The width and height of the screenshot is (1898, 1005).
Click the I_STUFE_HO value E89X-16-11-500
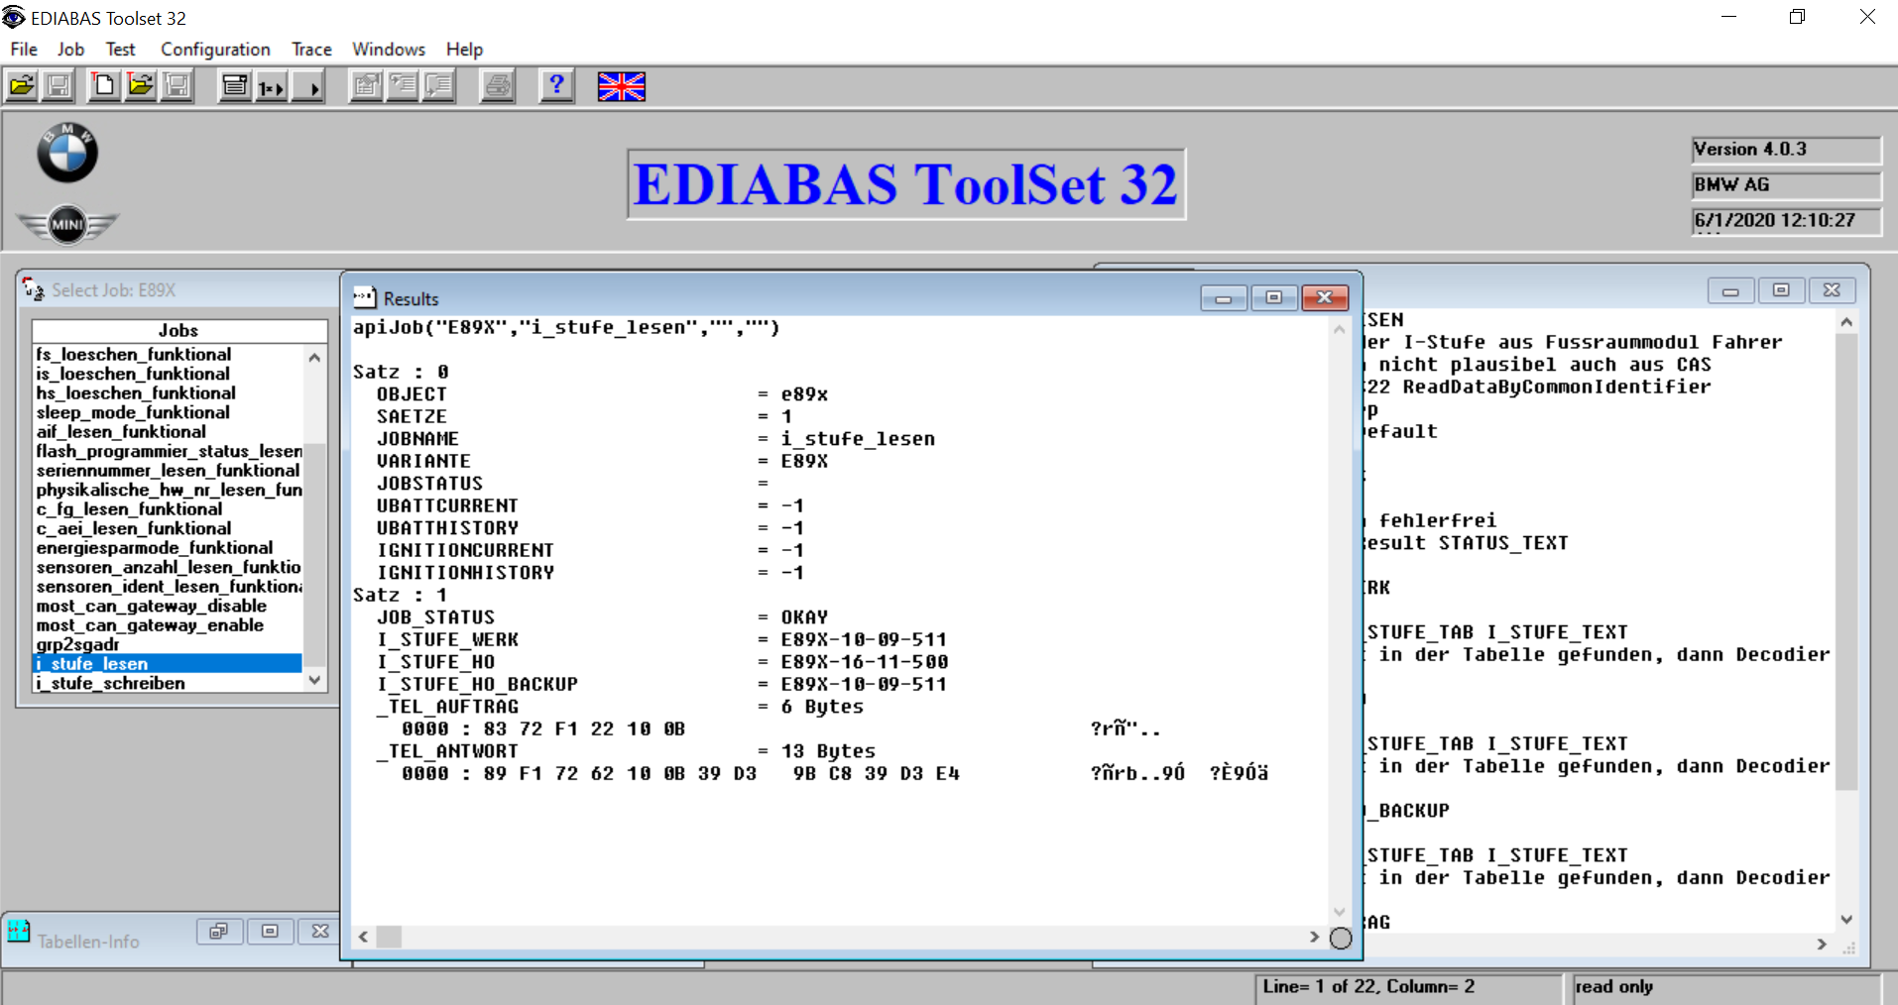(x=864, y=662)
